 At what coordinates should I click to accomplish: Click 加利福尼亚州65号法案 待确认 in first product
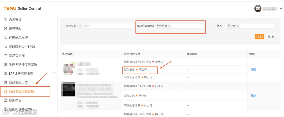[x=144, y=62]
